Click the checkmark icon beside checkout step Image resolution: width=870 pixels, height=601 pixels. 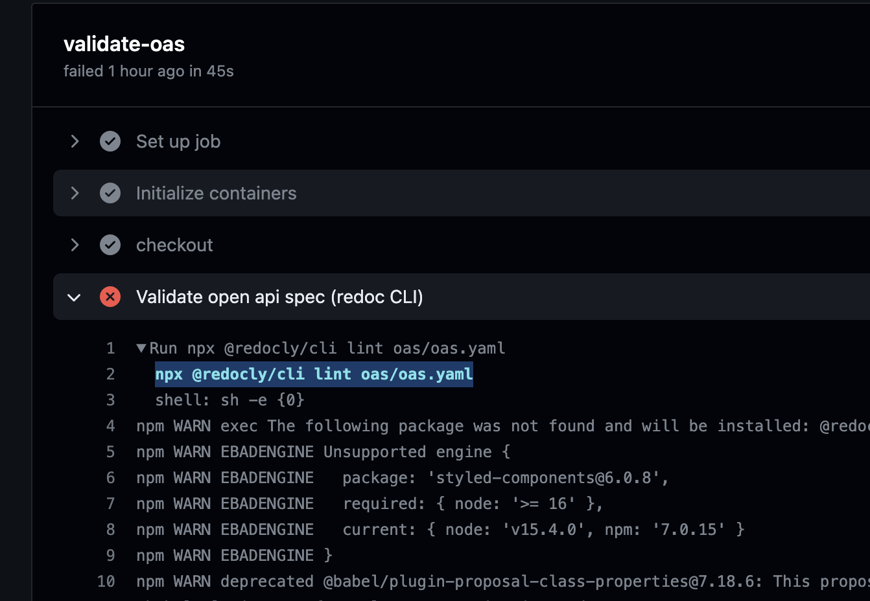point(110,245)
